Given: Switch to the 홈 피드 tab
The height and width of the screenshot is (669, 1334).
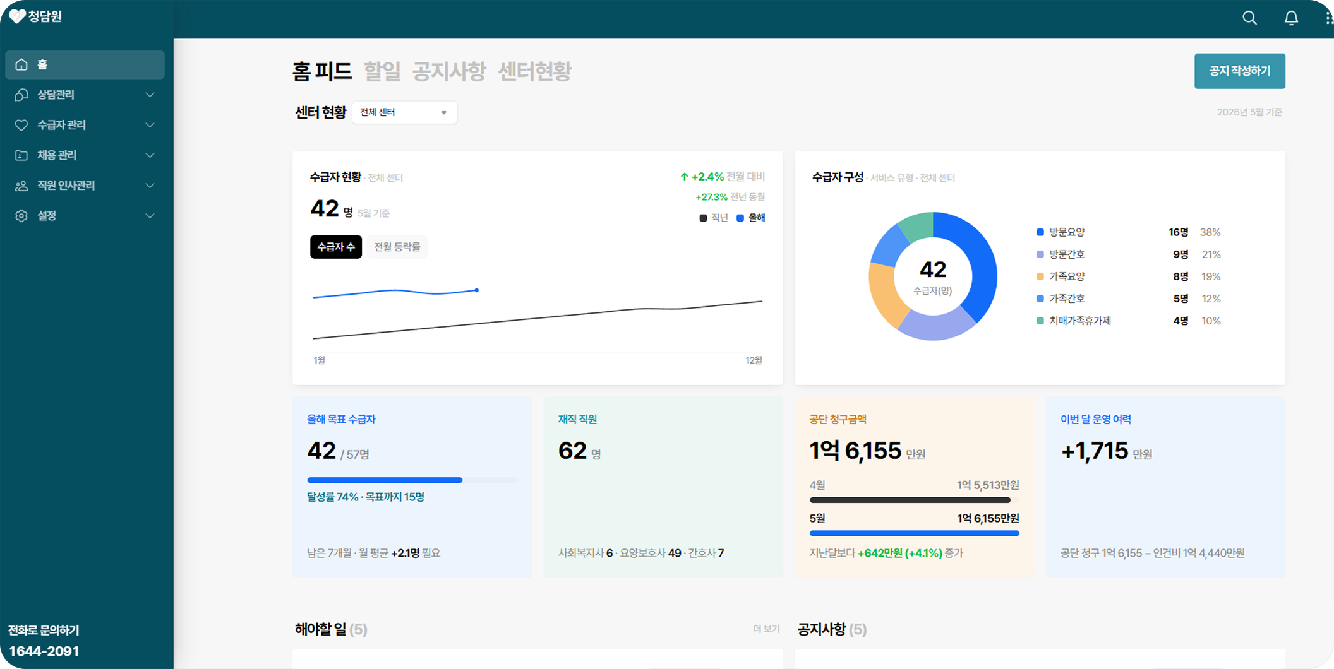Looking at the screenshot, I should (x=321, y=71).
